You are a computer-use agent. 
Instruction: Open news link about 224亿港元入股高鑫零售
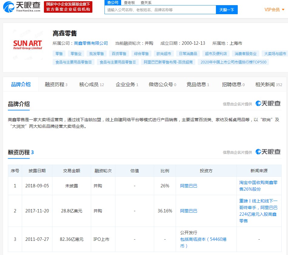coord(258,211)
